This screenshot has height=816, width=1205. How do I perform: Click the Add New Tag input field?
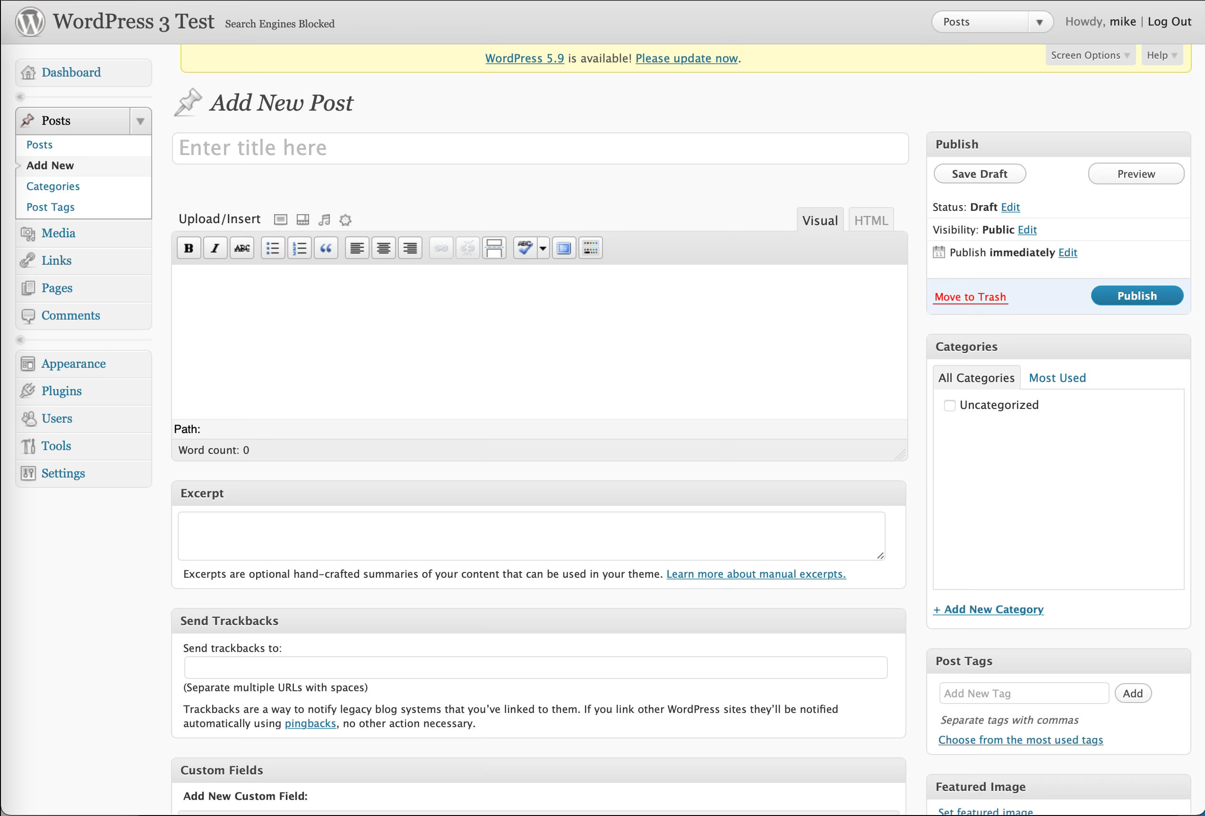click(x=1024, y=694)
